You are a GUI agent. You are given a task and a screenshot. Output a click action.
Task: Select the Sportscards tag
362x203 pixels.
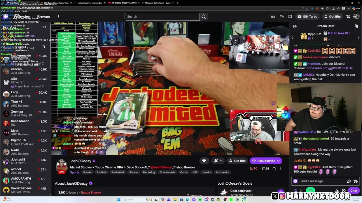point(167,172)
